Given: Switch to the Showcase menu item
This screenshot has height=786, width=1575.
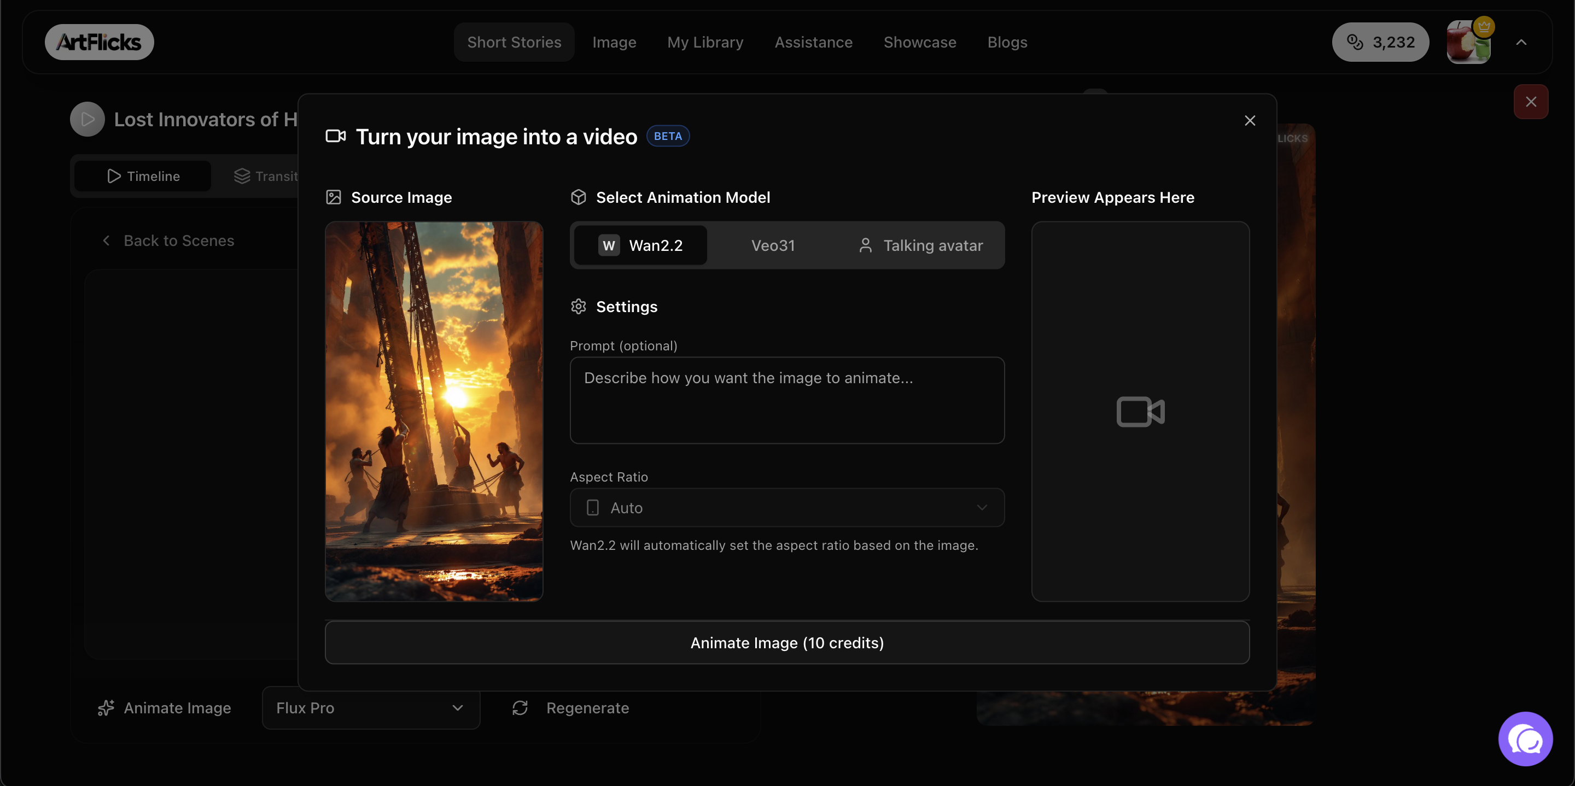Looking at the screenshot, I should pyautogui.click(x=920, y=42).
